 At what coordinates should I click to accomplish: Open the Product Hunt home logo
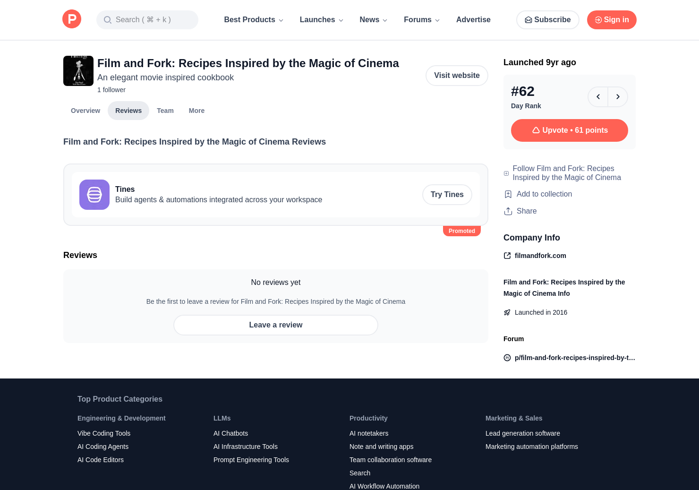point(72,19)
